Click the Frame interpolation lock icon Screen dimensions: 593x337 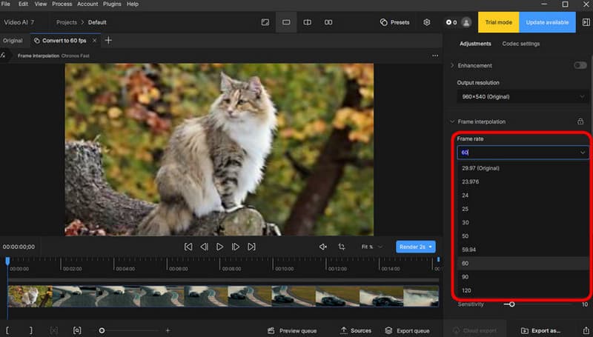[580, 121]
